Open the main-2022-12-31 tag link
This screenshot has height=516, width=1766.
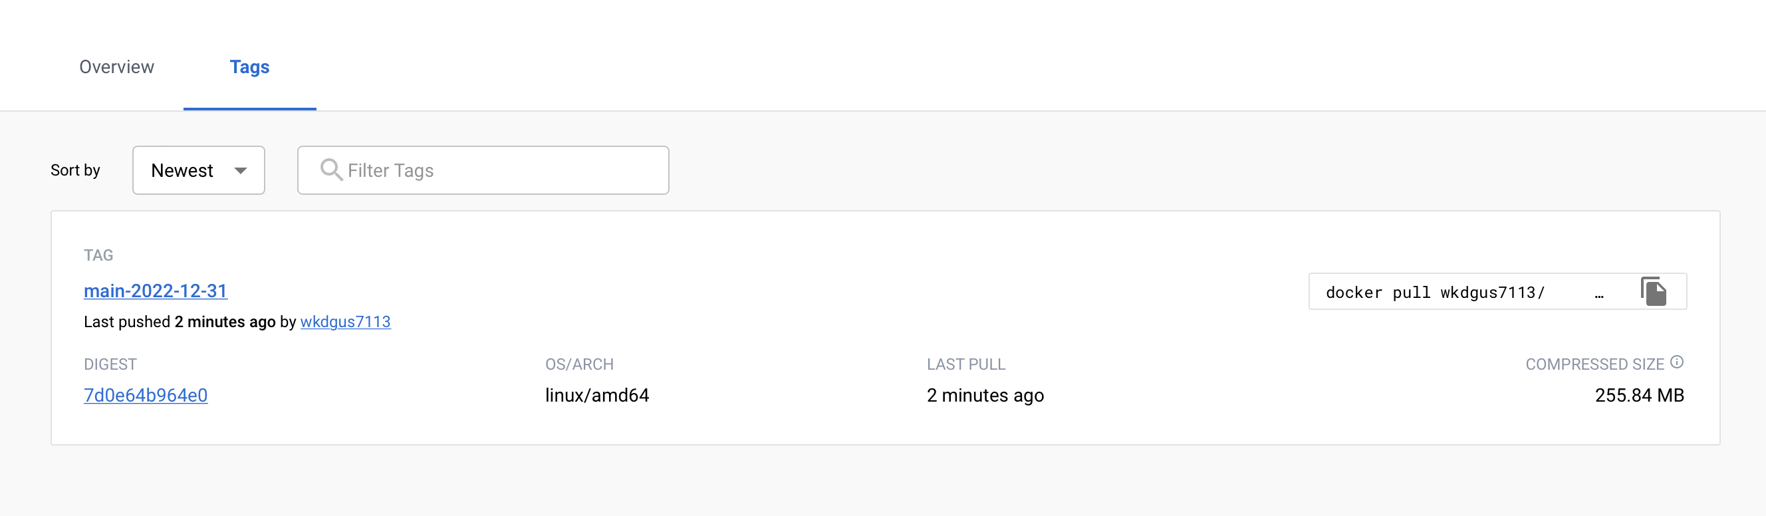(156, 291)
